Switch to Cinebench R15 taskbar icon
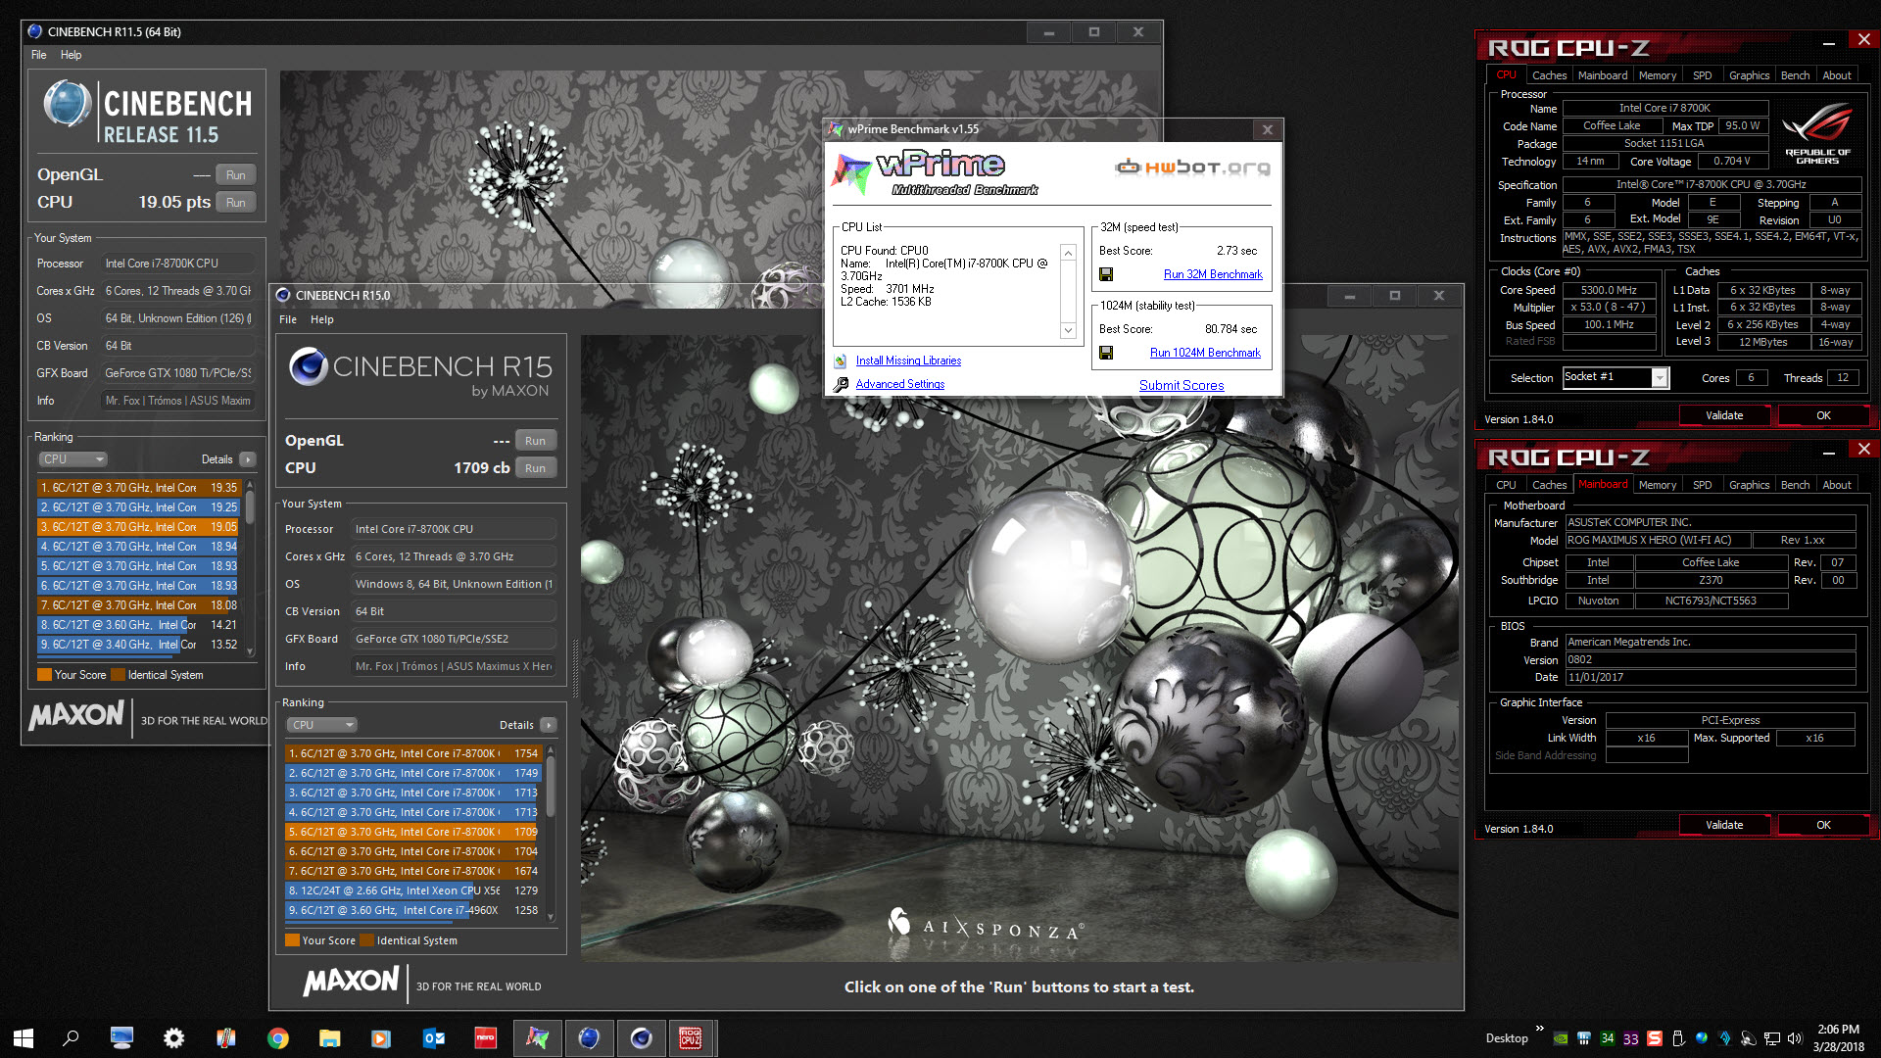The height and width of the screenshot is (1058, 1881). (x=641, y=1038)
